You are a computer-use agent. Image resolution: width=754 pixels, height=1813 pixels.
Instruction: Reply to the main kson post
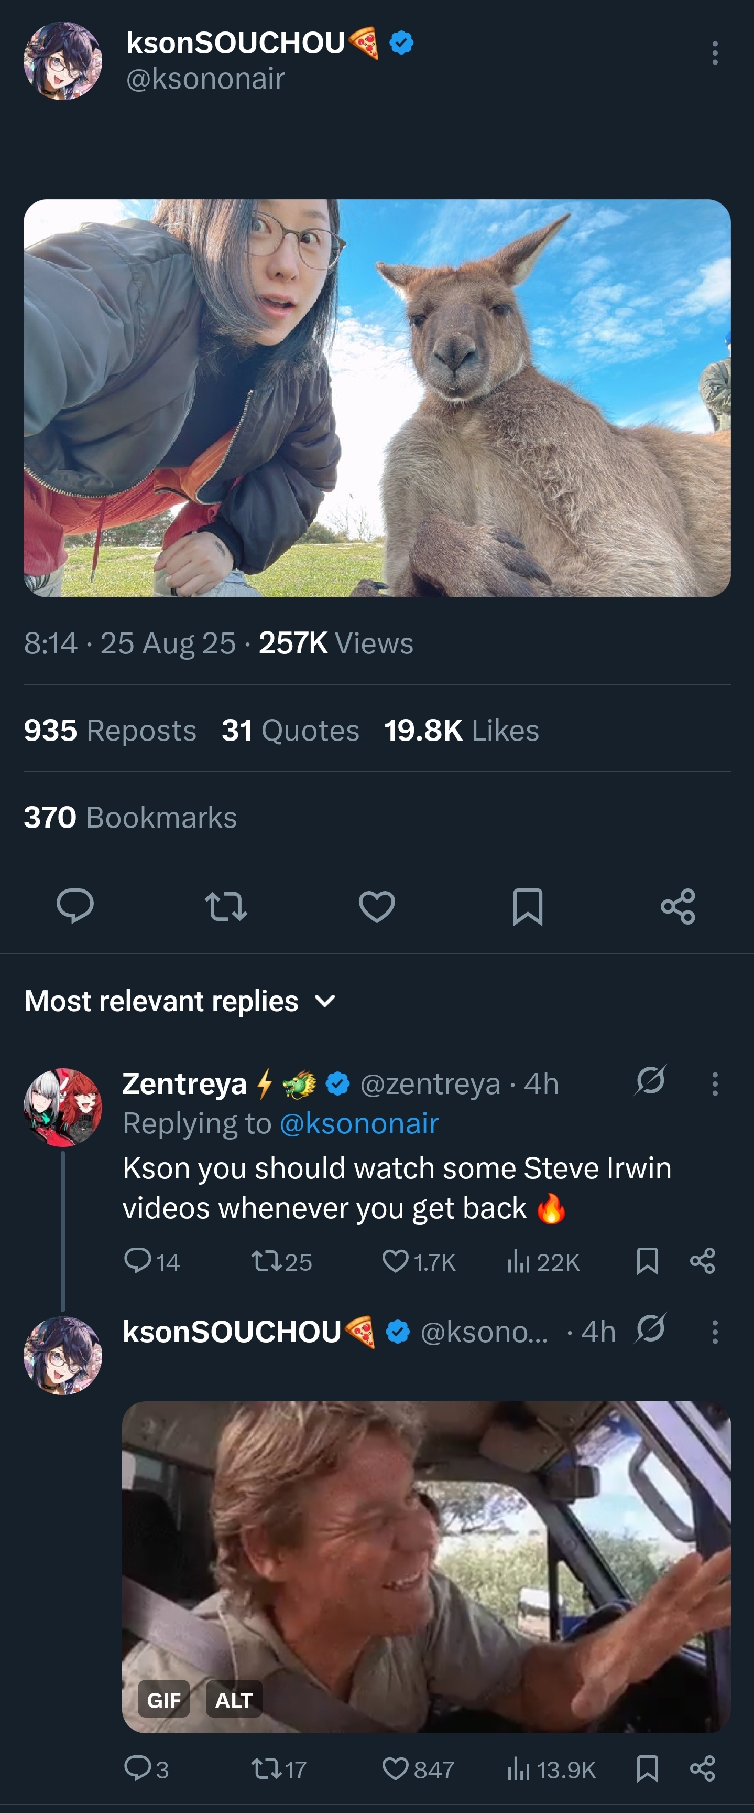[75, 905]
